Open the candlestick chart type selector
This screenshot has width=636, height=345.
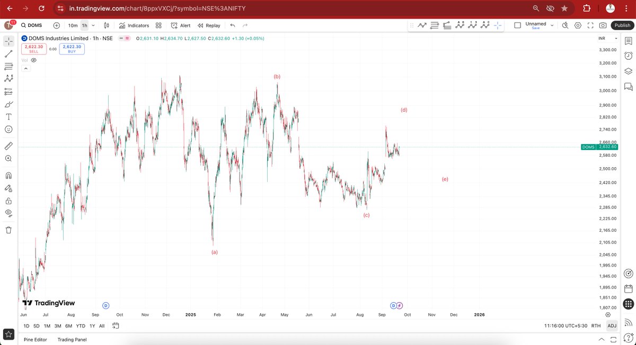pyautogui.click(x=107, y=25)
